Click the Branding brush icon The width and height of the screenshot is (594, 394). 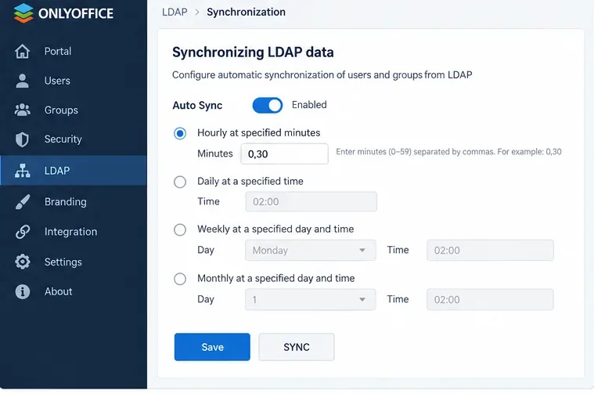[x=23, y=202]
